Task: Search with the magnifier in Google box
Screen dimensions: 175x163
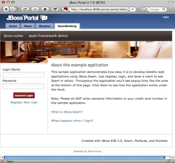Action: 164,9
